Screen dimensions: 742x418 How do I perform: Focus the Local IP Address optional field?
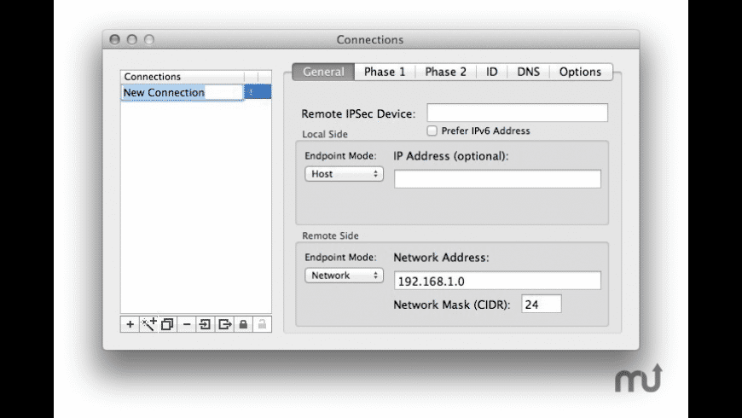pos(497,179)
